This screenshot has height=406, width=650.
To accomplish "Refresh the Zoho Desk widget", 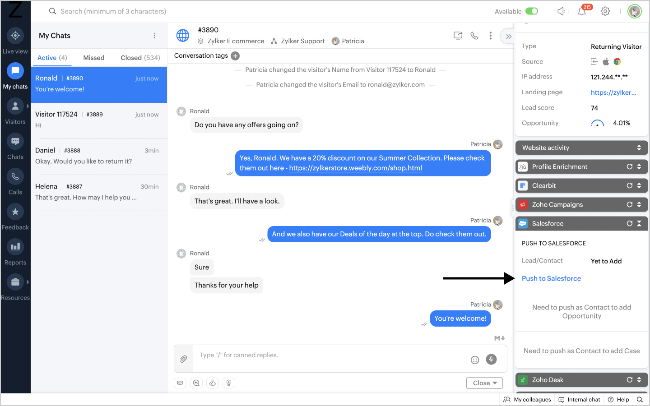I will coord(629,380).
